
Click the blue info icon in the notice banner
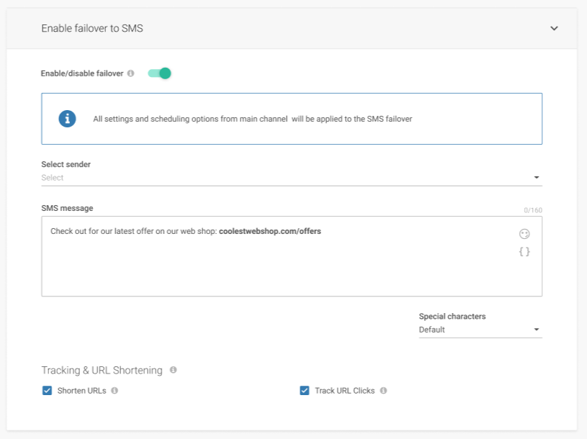click(67, 119)
